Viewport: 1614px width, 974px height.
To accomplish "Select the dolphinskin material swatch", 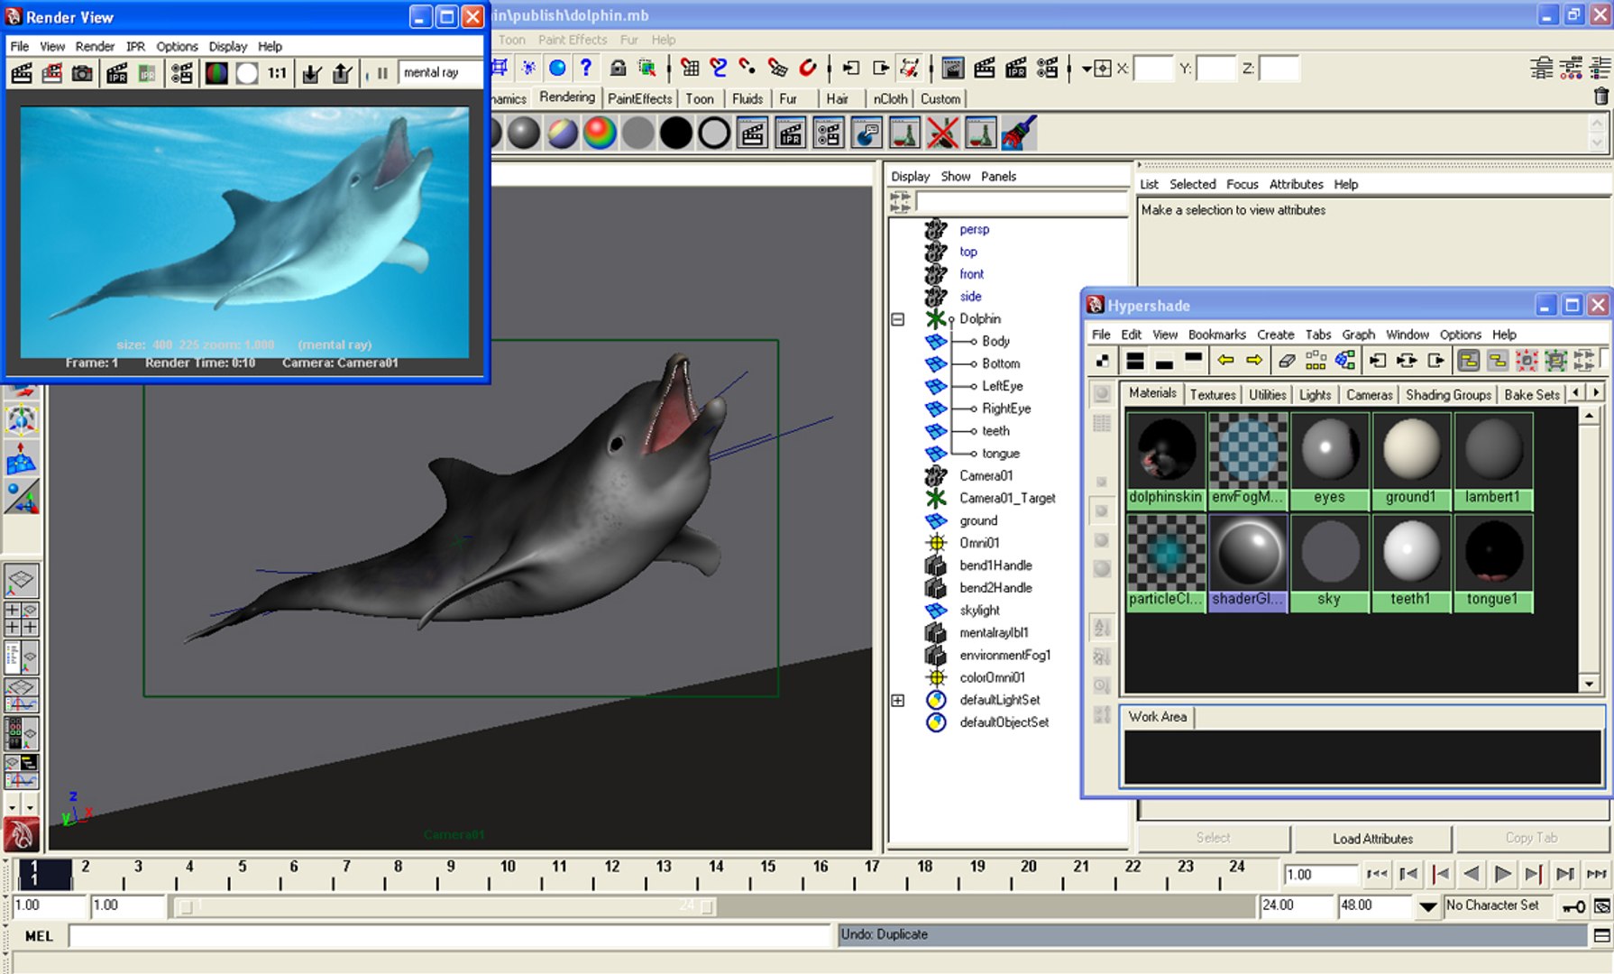I will 1166,461.
